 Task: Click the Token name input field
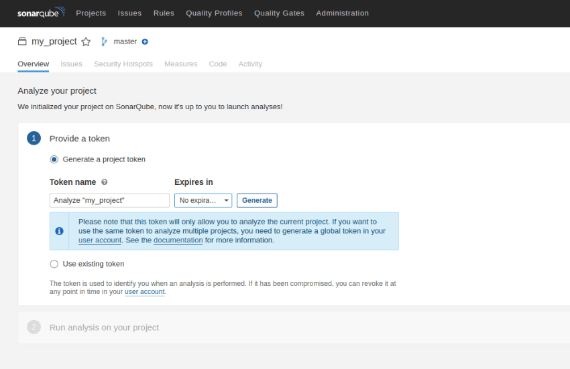pos(109,200)
